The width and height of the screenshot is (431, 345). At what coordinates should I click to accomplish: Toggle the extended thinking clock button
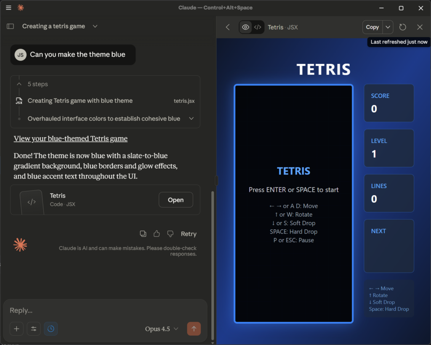51,329
